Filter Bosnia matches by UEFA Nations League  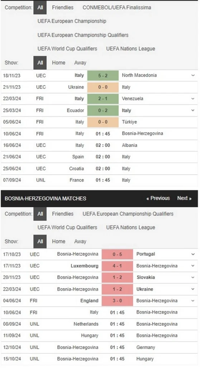point(130,227)
